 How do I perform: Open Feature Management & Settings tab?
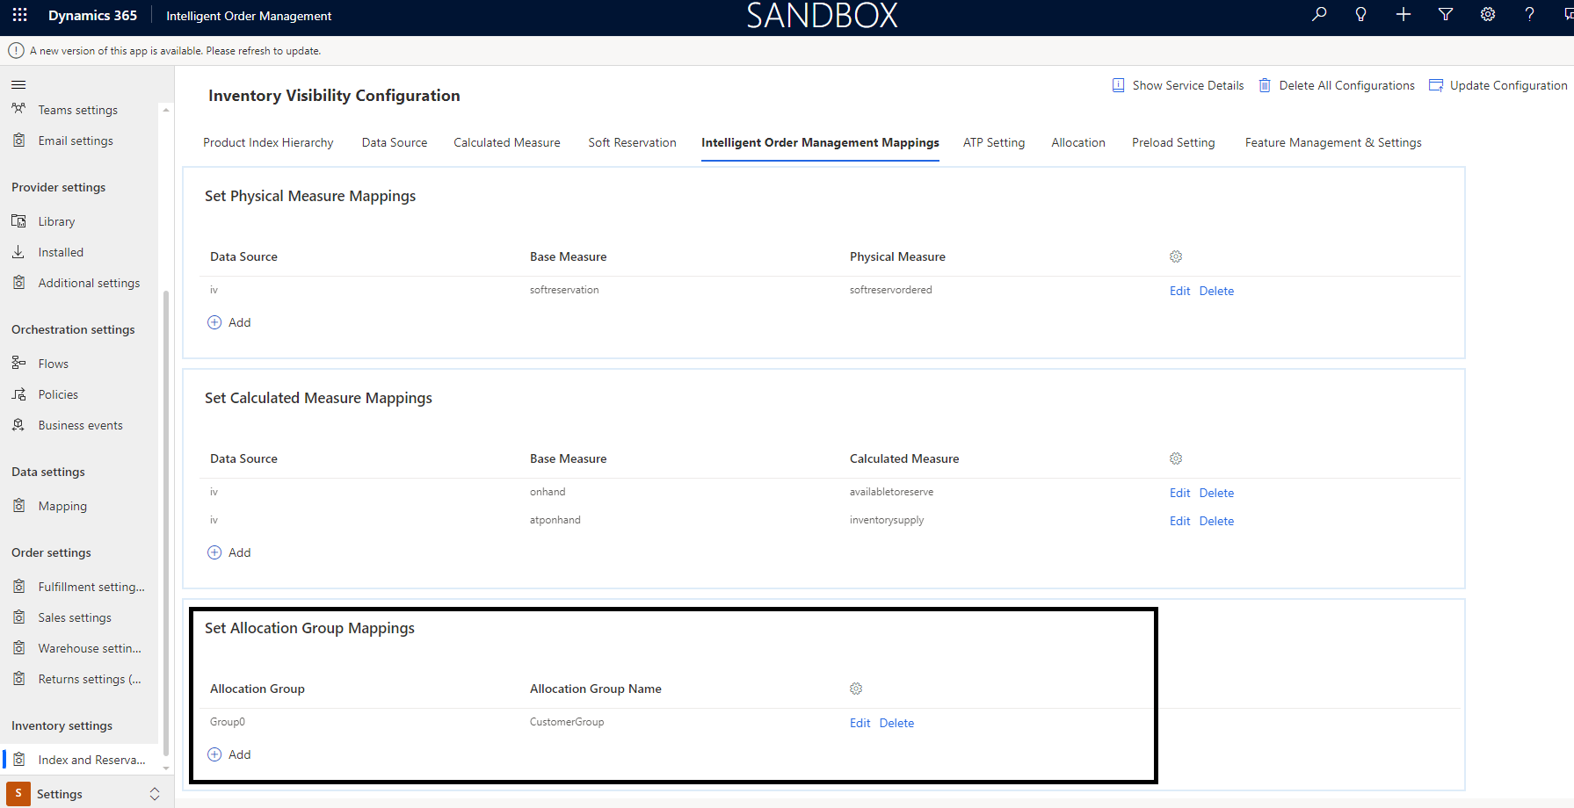coord(1333,142)
